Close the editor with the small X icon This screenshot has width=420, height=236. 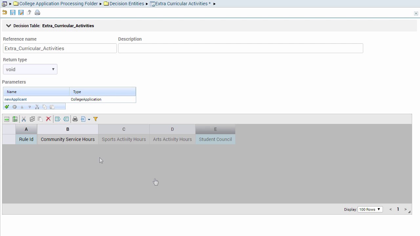(x=416, y=13)
